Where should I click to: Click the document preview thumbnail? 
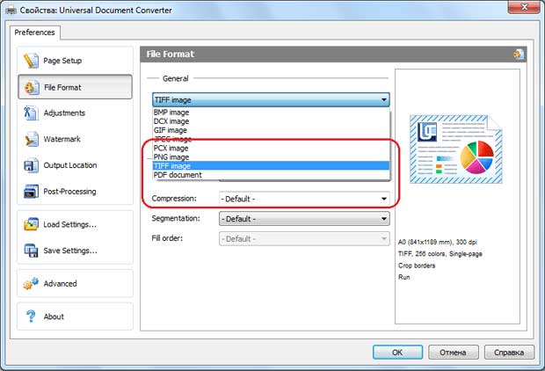pos(456,149)
